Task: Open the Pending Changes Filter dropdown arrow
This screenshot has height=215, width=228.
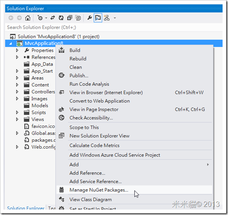Action: tap(46, 18)
